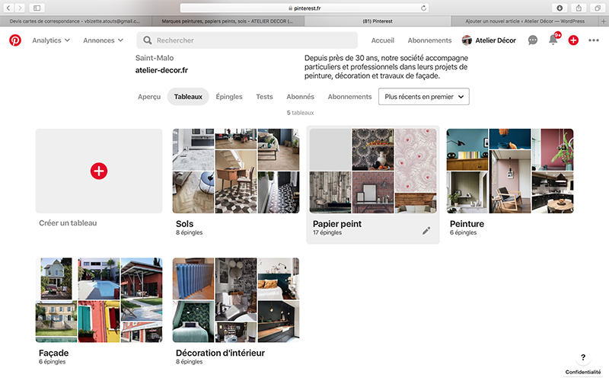The image size is (609, 381).
Task: Open the Plus récents en premier sort dropdown
Action: (x=424, y=97)
